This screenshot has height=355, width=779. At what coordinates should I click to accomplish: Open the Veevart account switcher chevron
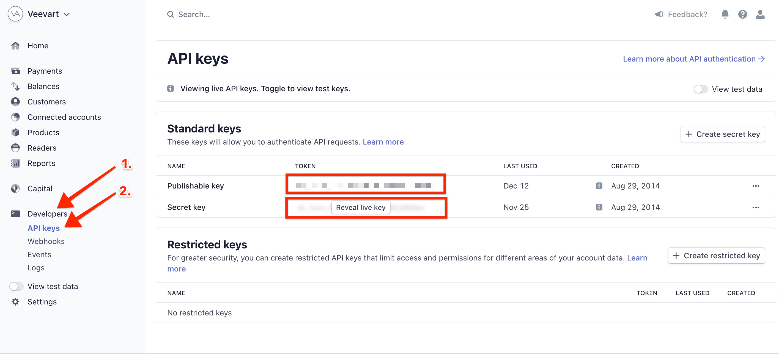point(67,14)
